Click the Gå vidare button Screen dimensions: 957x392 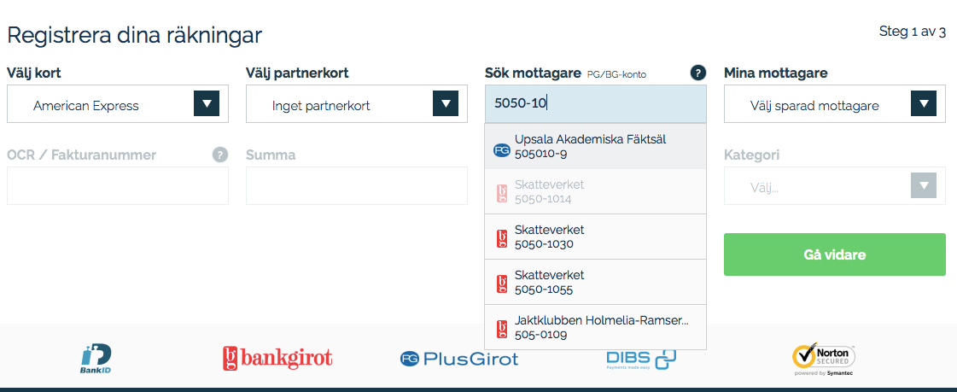pyautogui.click(x=835, y=255)
